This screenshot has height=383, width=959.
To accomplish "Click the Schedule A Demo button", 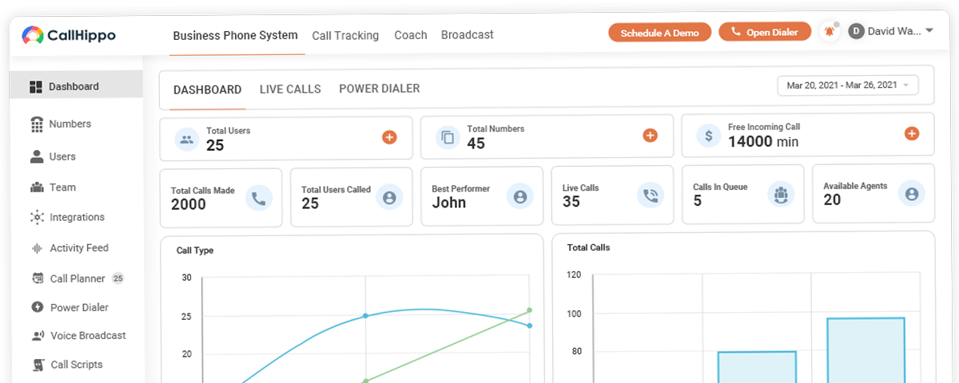I will click(x=659, y=33).
